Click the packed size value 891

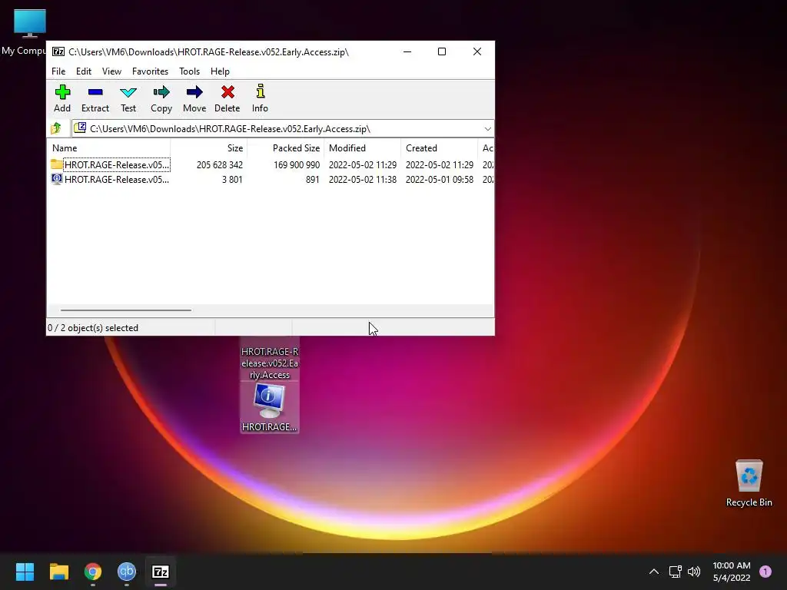pyautogui.click(x=312, y=179)
